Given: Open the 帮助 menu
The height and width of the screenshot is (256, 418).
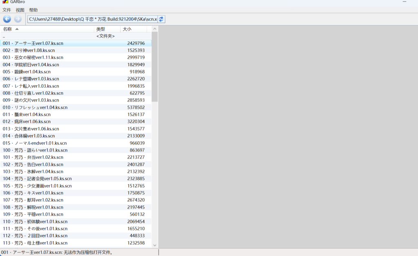Looking at the screenshot, I should tap(33, 10).
